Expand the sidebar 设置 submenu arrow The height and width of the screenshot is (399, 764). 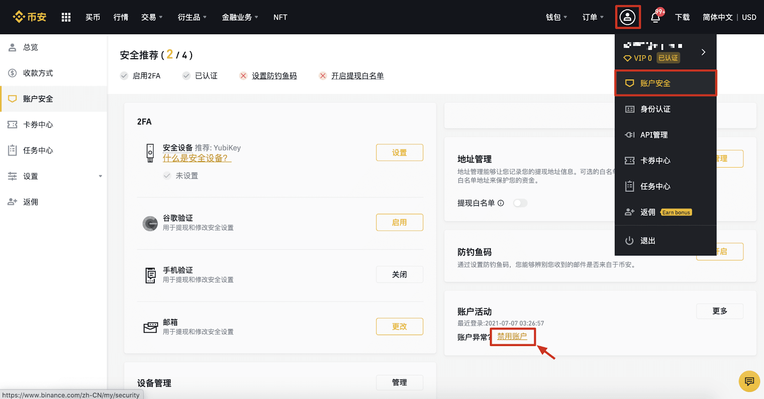pyautogui.click(x=100, y=176)
